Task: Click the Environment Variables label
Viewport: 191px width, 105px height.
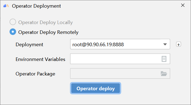Action: [x=40, y=59]
